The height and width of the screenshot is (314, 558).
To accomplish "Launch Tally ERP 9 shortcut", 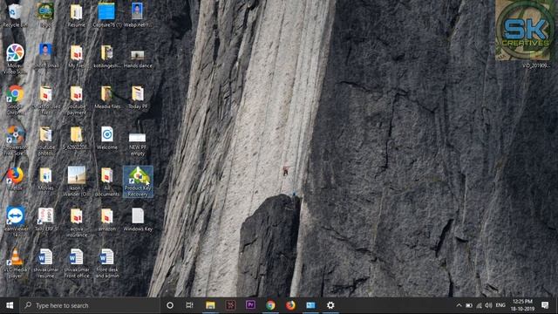I will [45, 219].
